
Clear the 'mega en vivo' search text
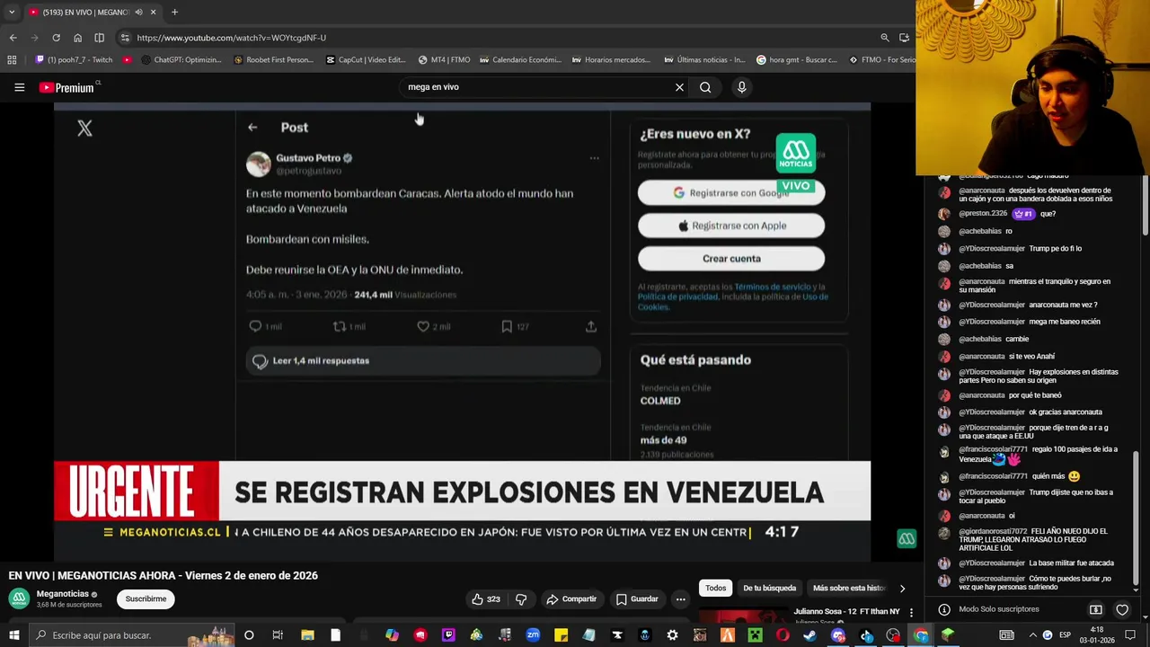[679, 87]
